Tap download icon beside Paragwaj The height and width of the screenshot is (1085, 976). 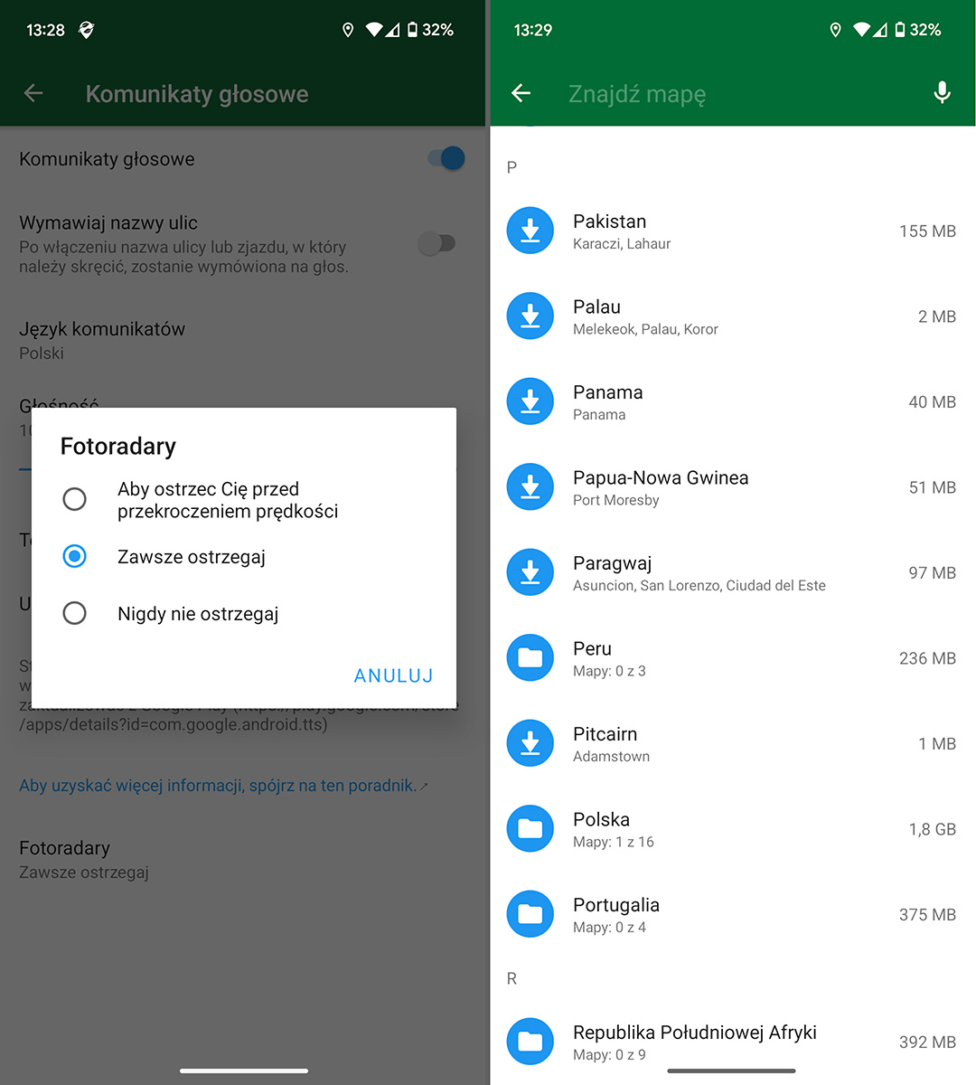coord(530,573)
